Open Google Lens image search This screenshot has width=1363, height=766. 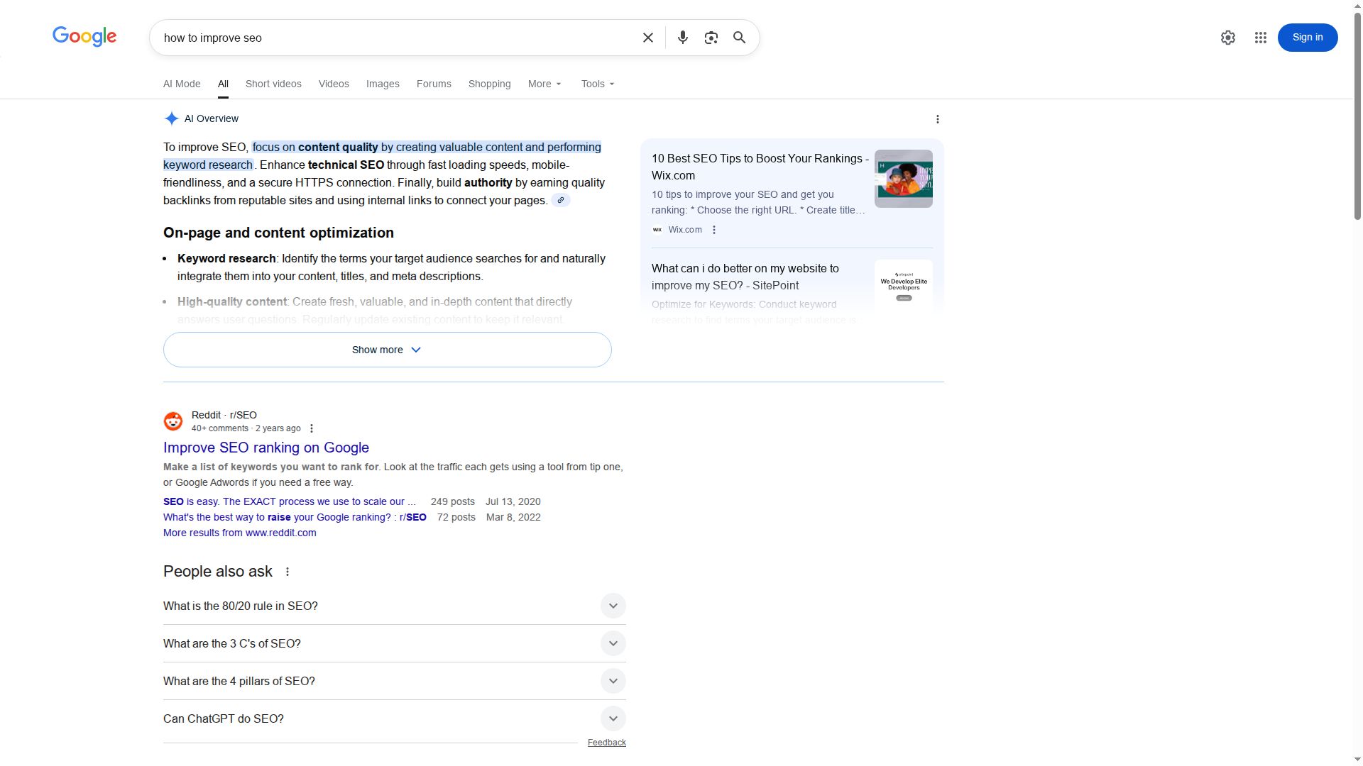coord(711,38)
